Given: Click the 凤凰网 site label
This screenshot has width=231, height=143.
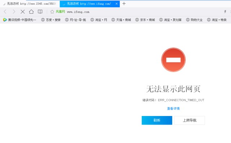Looking at the screenshot, I should [x=60, y=12].
